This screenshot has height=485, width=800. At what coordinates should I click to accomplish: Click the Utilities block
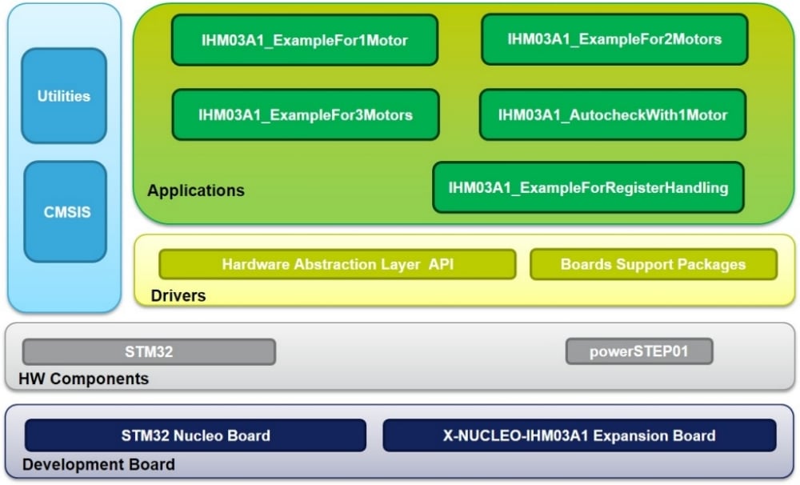pyautogui.click(x=63, y=96)
